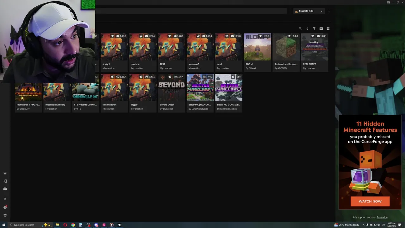Click the WATCH NOW ad button
This screenshot has width=405, height=228.
click(370, 201)
